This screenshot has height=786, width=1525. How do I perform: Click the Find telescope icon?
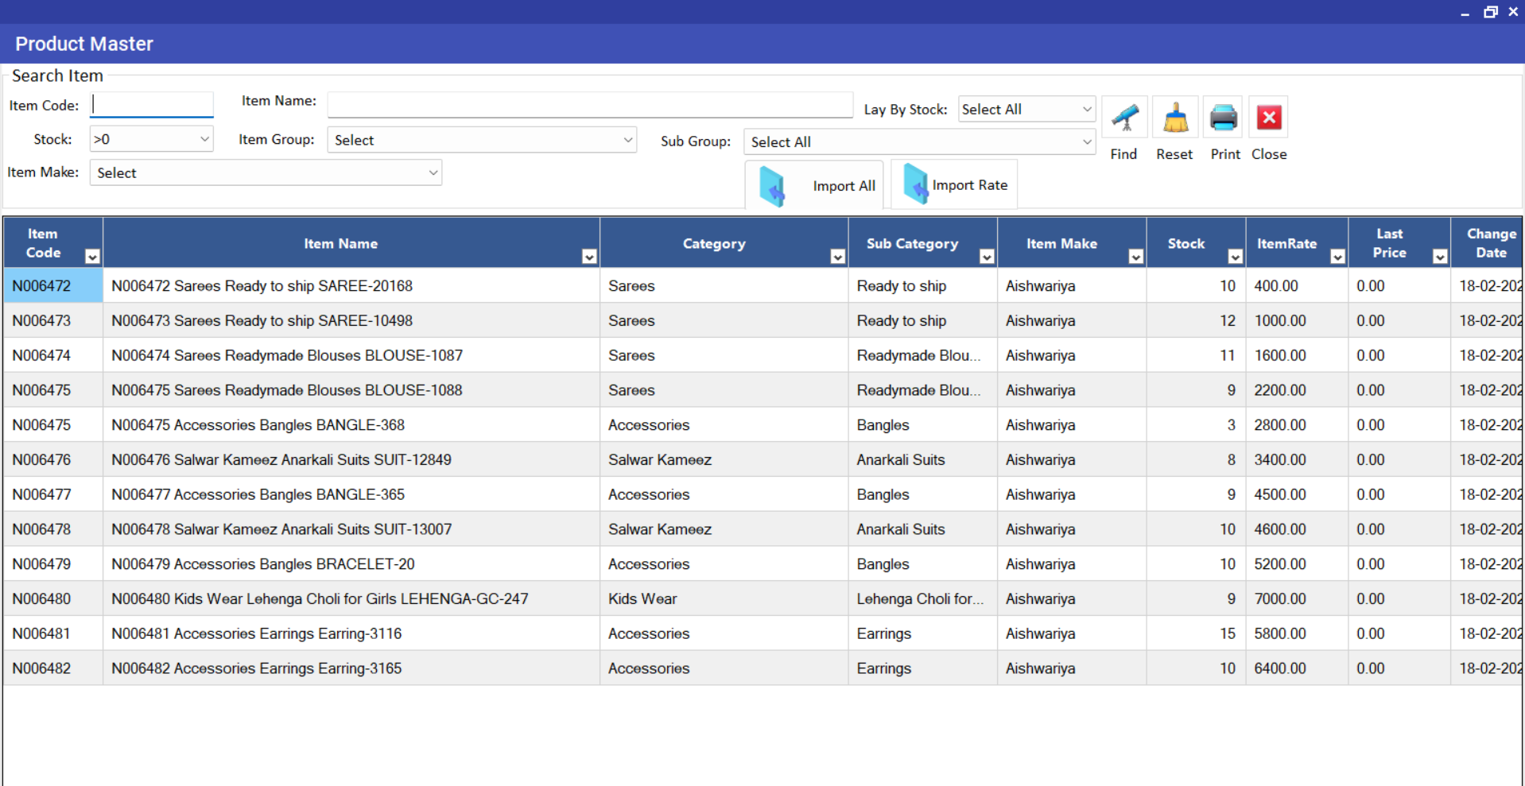(x=1124, y=118)
